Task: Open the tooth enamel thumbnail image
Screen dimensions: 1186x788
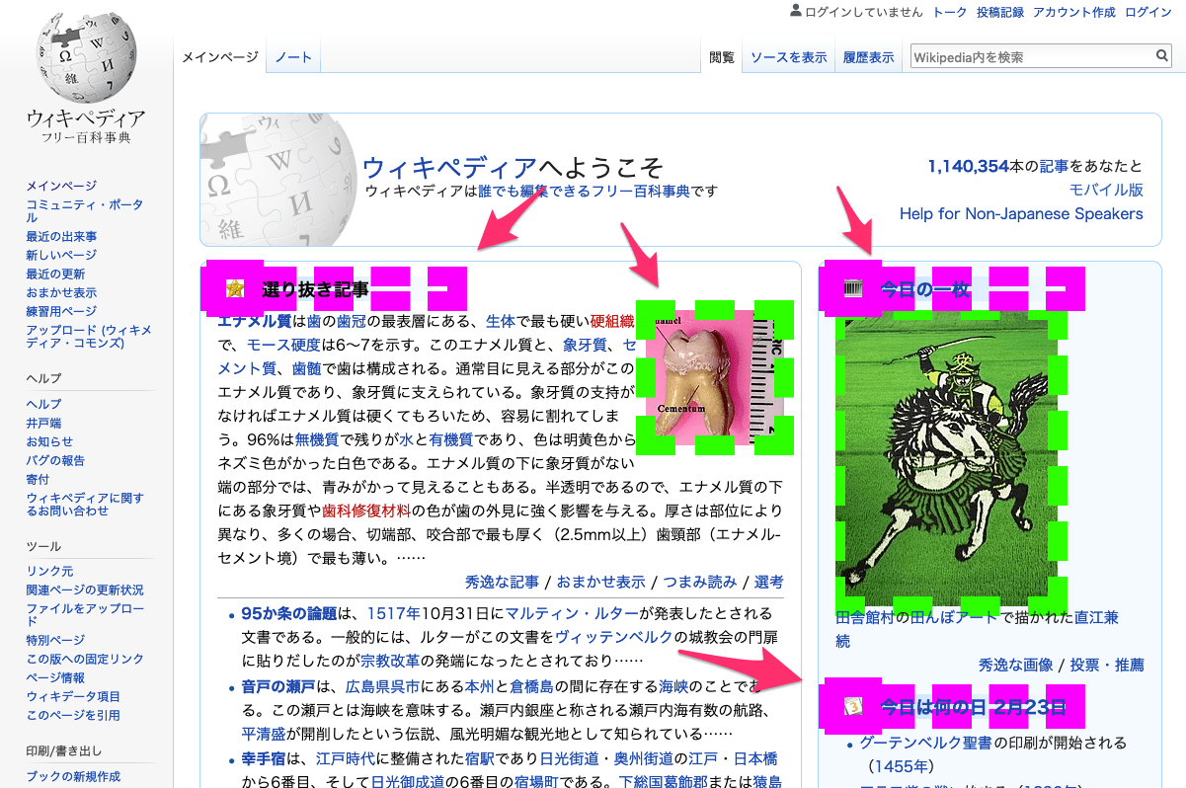Action: click(x=715, y=377)
